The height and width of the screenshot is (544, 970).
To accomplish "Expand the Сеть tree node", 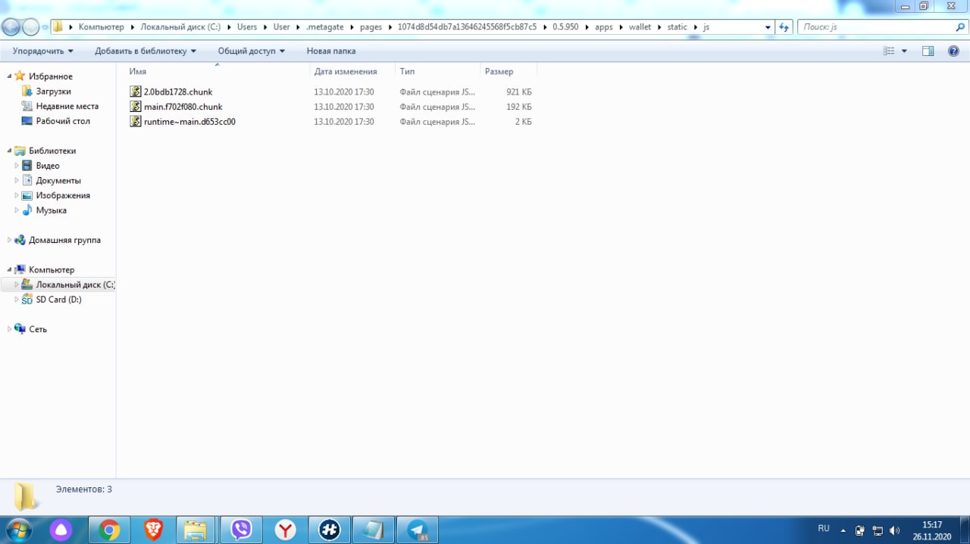I will tap(9, 329).
